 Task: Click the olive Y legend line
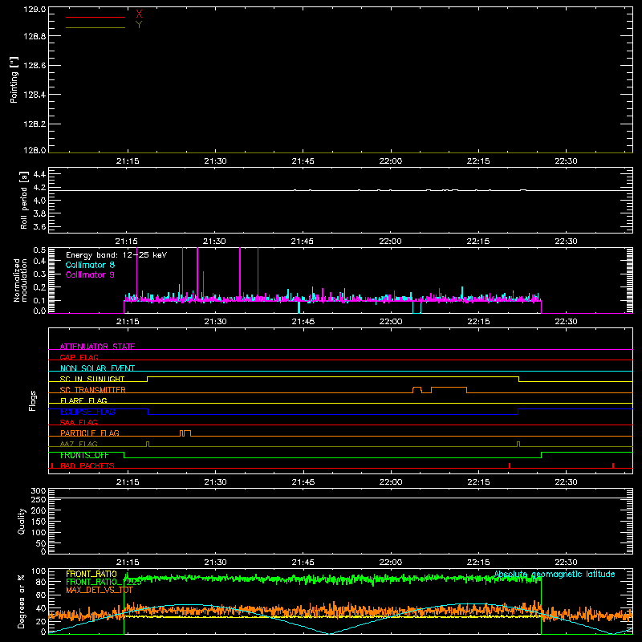click(x=95, y=27)
